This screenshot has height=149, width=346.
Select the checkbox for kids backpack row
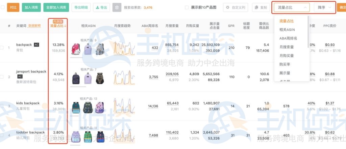pos(2,106)
